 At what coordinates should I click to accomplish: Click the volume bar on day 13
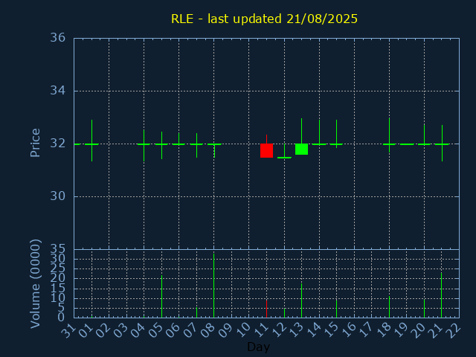[301, 300]
